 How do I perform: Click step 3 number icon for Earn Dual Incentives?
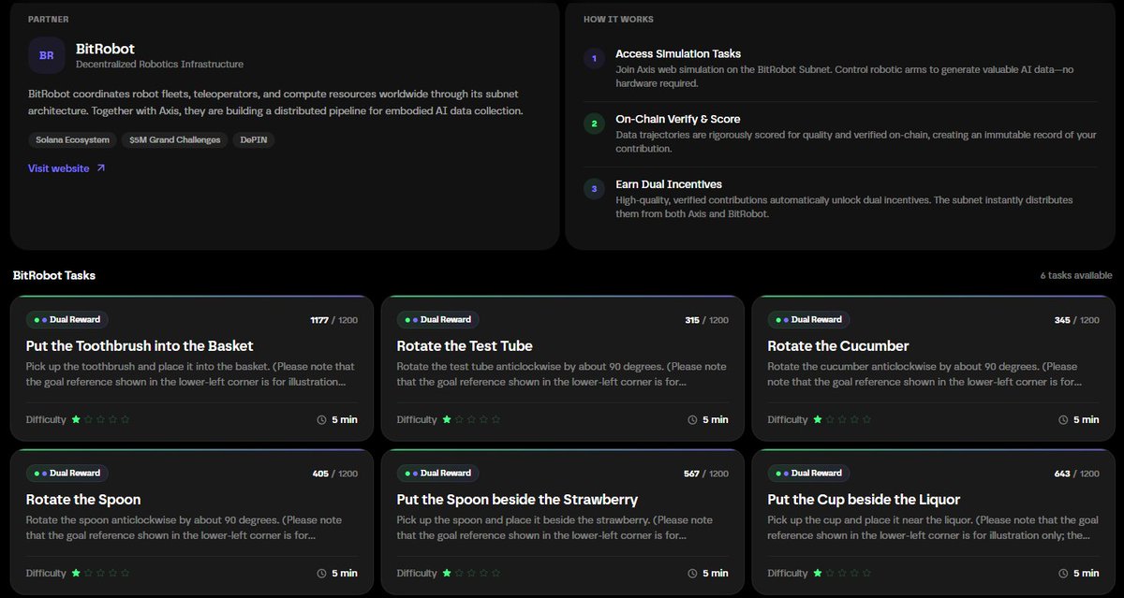point(593,189)
